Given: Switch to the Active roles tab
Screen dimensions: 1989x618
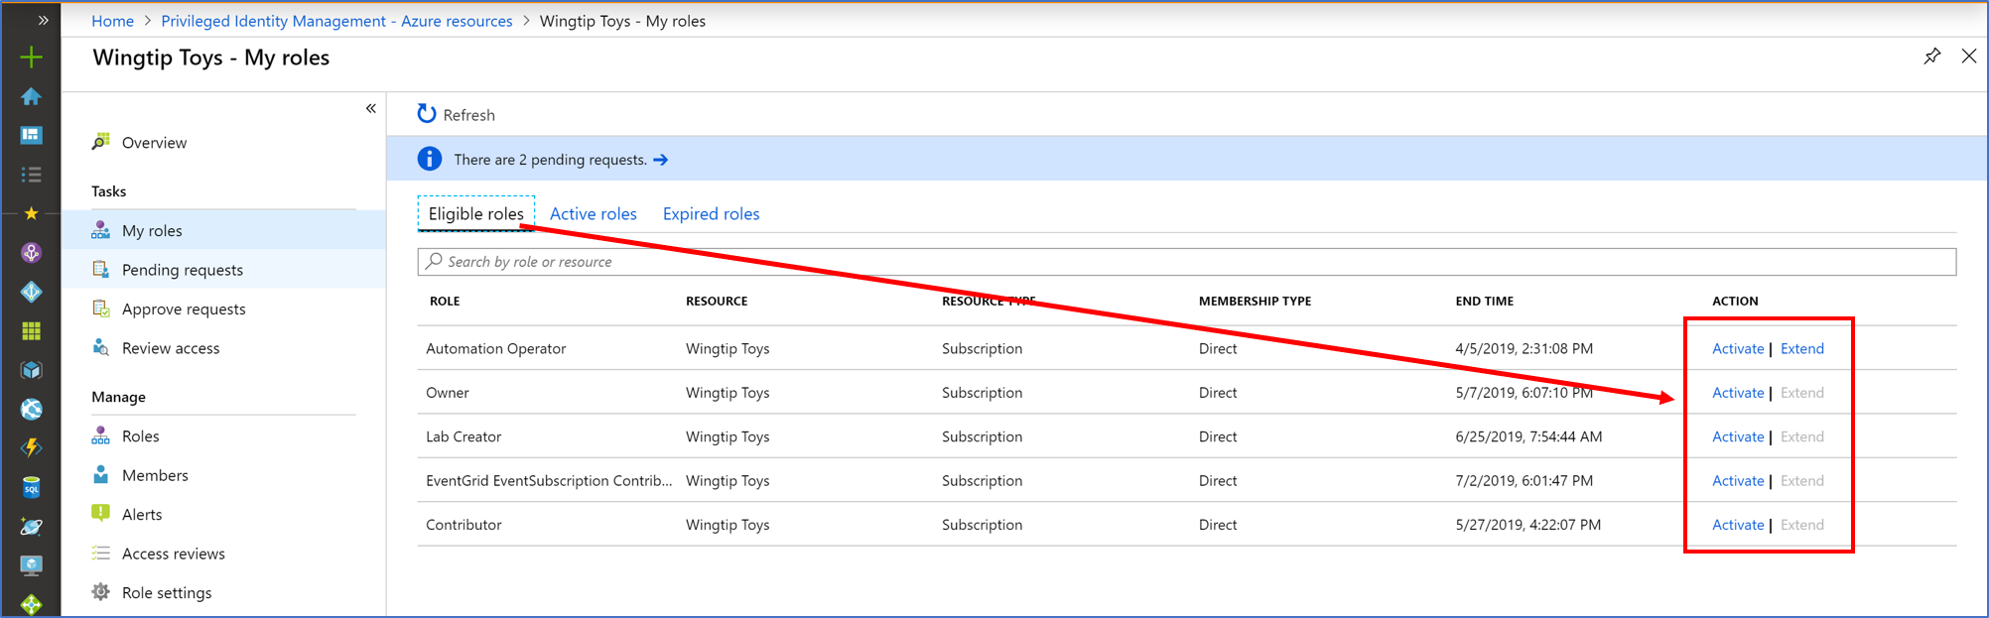Looking at the screenshot, I should [593, 214].
